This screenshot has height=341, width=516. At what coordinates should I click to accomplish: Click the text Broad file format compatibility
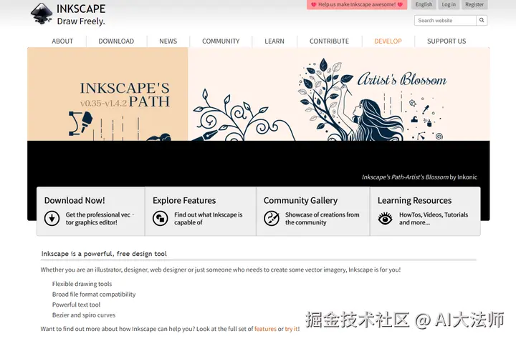(x=94, y=295)
